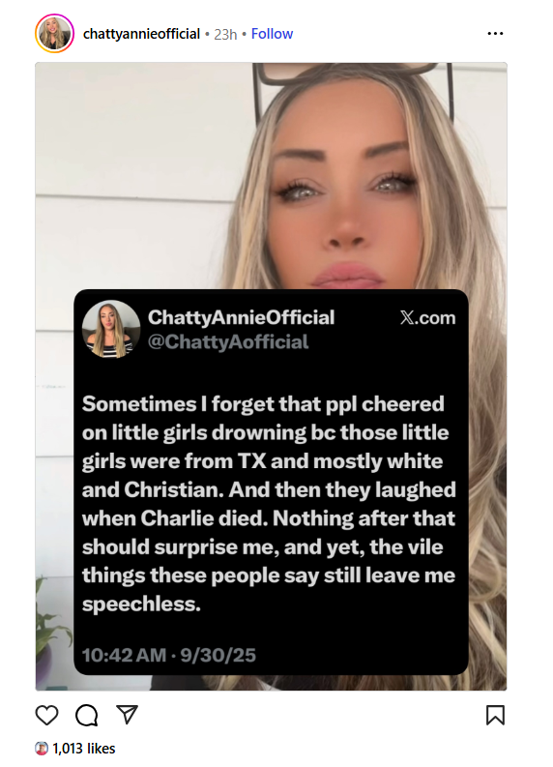Screen dimensions: 553x767
Task: Open the three-dot more options menu
Action: (495, 34)
